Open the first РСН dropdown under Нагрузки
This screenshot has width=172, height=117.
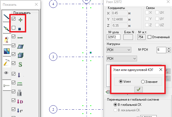point(118,50)
